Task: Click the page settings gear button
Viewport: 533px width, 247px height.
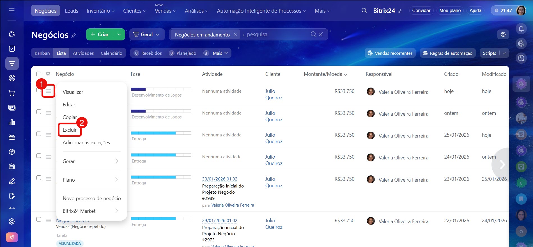Action: click(x=503, y=35)
